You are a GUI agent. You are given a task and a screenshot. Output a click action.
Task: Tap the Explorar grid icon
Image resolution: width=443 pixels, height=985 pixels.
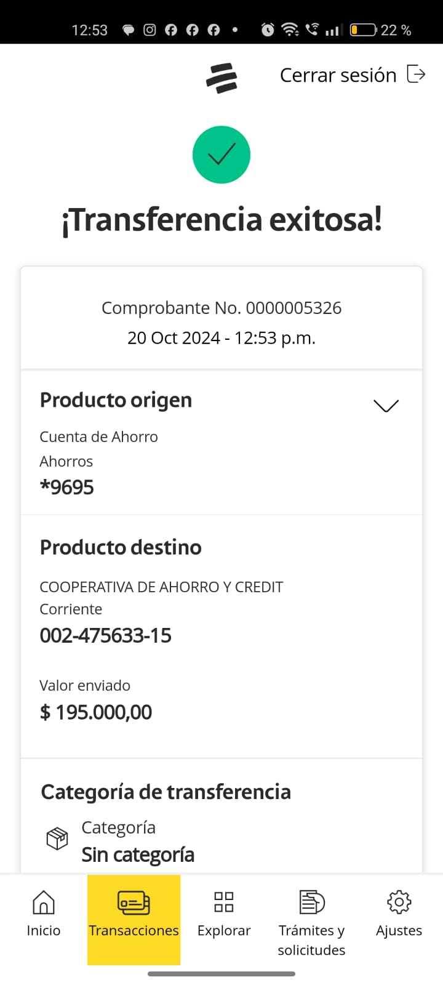[223, 902]
